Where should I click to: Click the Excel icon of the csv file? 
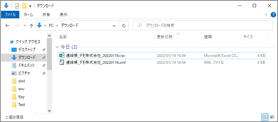click(x=62, y=56)
